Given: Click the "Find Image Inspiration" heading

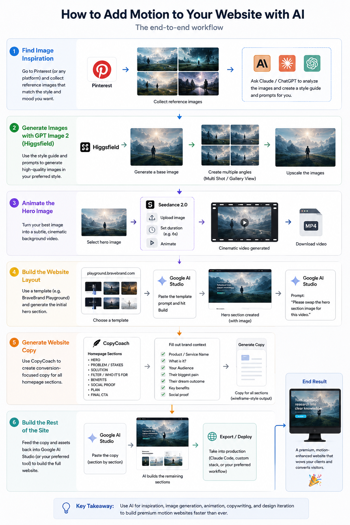Looking at the screenshot, I should click(38, 54).
